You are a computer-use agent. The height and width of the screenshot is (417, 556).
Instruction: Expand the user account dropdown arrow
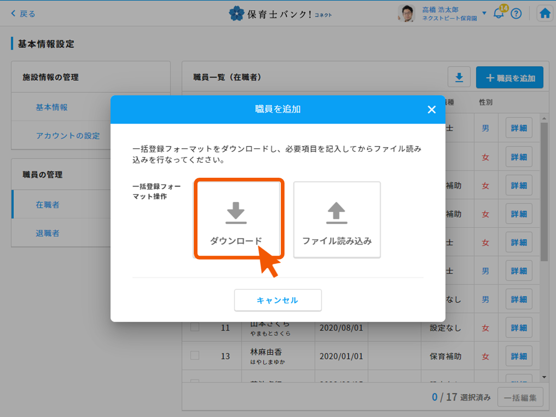click(484, 14)
